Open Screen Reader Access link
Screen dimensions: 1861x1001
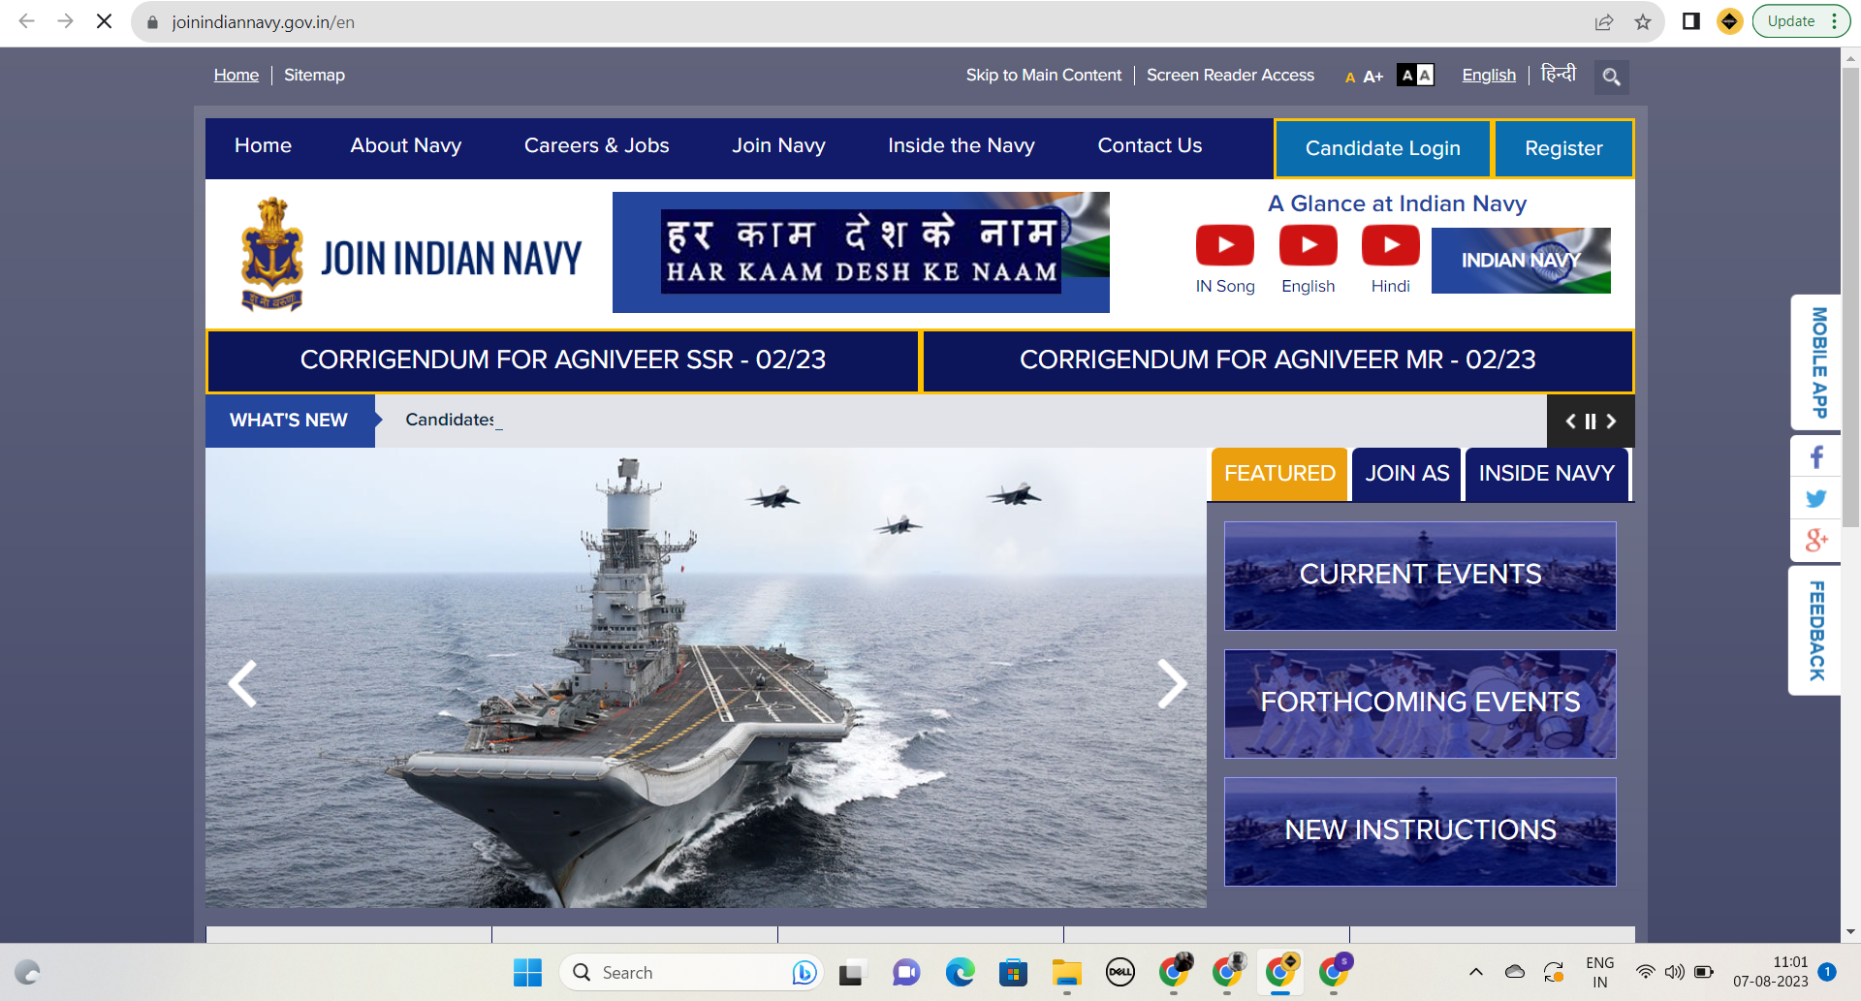click(x=1231, y=75)
